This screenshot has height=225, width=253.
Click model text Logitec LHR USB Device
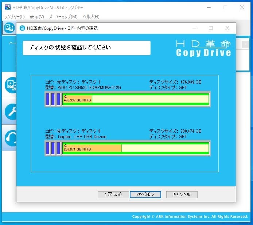[x=82, y=137]
